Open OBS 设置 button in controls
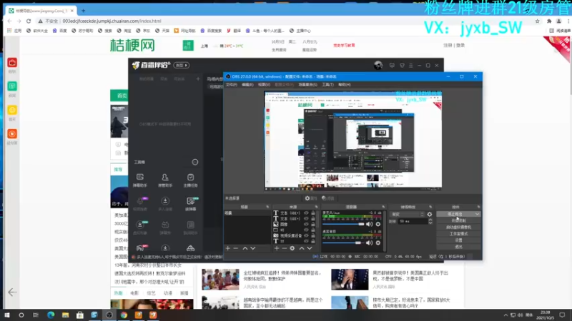The image size is (572, 321). click(x=458, y=240)
